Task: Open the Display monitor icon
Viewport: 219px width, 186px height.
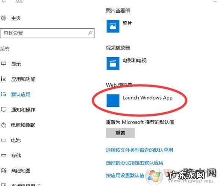Action: tap(3, 64)
